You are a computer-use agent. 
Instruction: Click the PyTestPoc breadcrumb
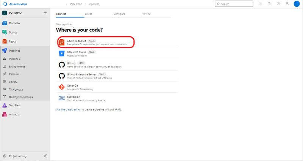(x=76, y=4)
